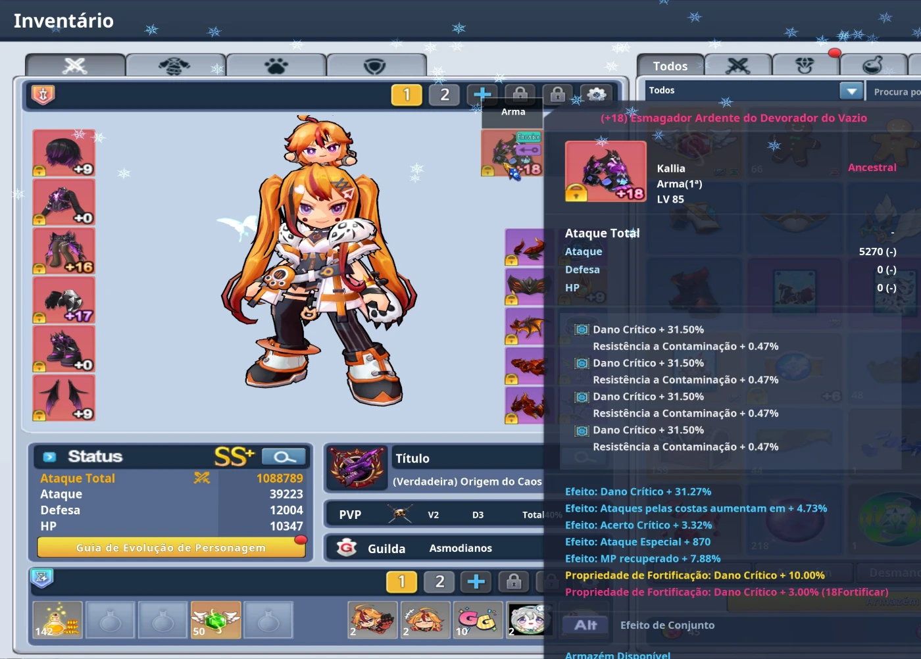
Task: Expand the Status panel arrow
Action: pos(49,456)
